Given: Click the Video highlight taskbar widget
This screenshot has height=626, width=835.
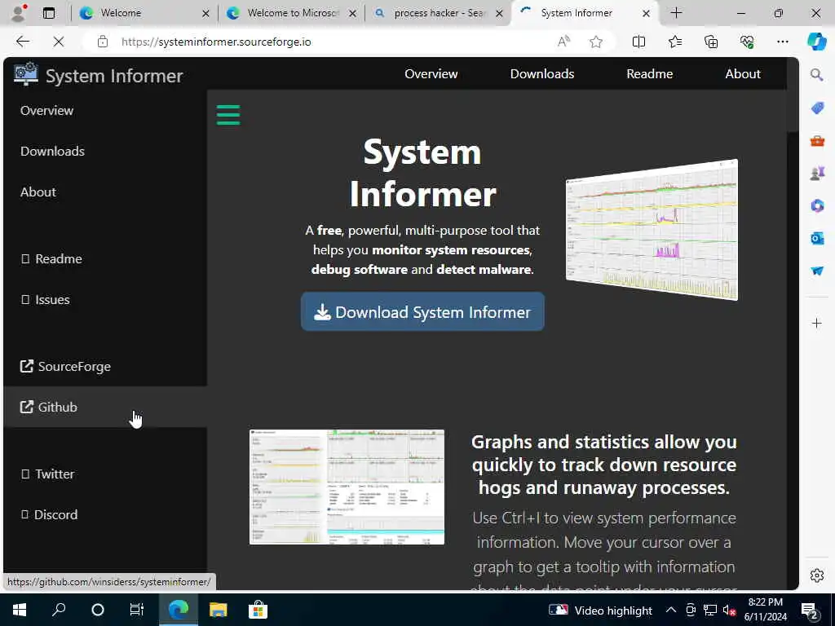Looking at the screenshot, I should pyautogui.click(x=600, y=610).
